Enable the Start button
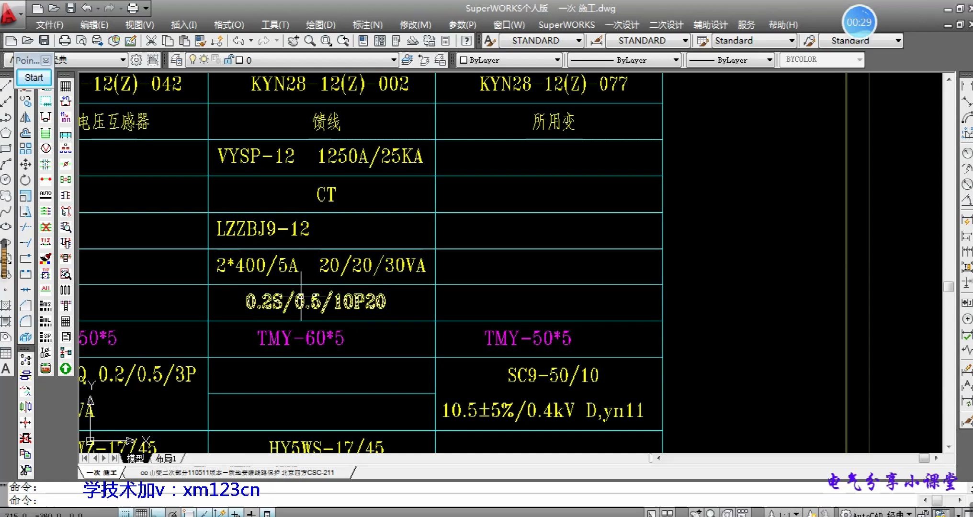This screenshot has height=517, width=973. (34, 77)
